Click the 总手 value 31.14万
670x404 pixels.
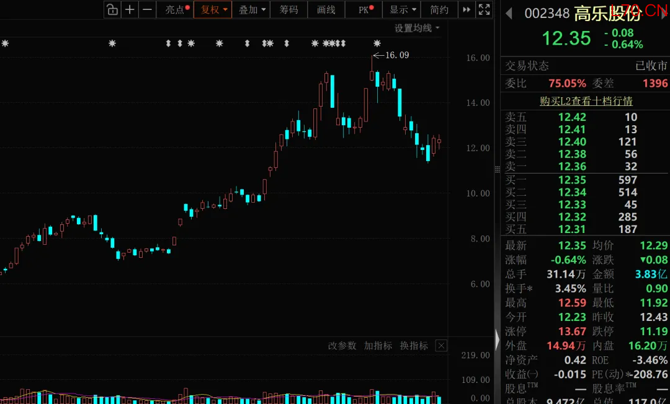pyautogui.click(x=566, y=274)
